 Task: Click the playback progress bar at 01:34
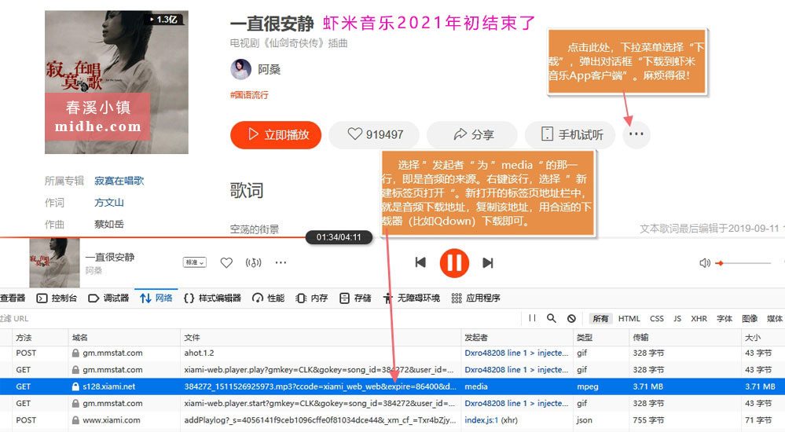click(x=306, y=236)
